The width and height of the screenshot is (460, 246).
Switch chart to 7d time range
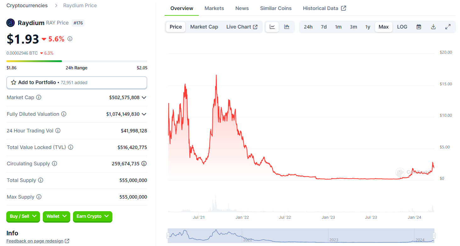click(323, 27)
